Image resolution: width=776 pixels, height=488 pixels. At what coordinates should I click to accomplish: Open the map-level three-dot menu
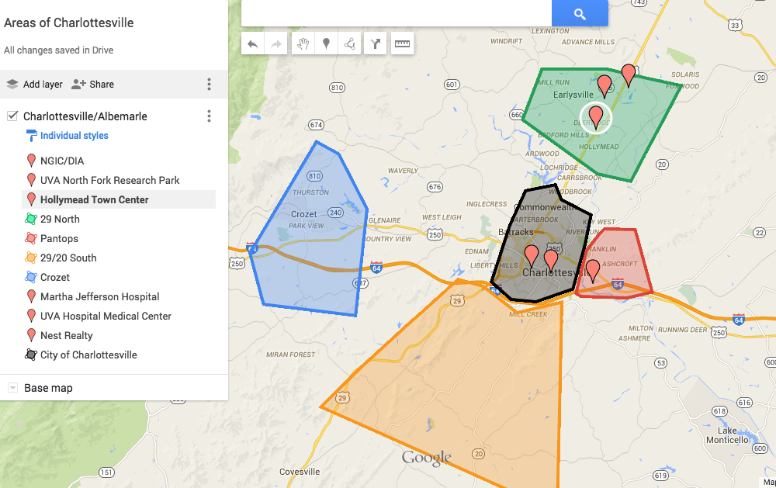(208, 84)
